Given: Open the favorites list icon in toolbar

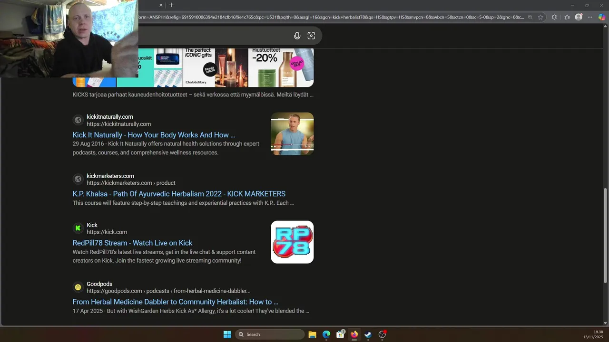Looking at the screenshot, I should tap(567, 17).
